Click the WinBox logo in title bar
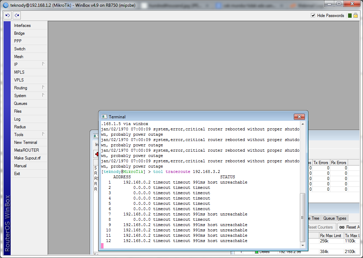Image resolution: width=363 pixels, height=258 pixels. click(x=6, y=5)
